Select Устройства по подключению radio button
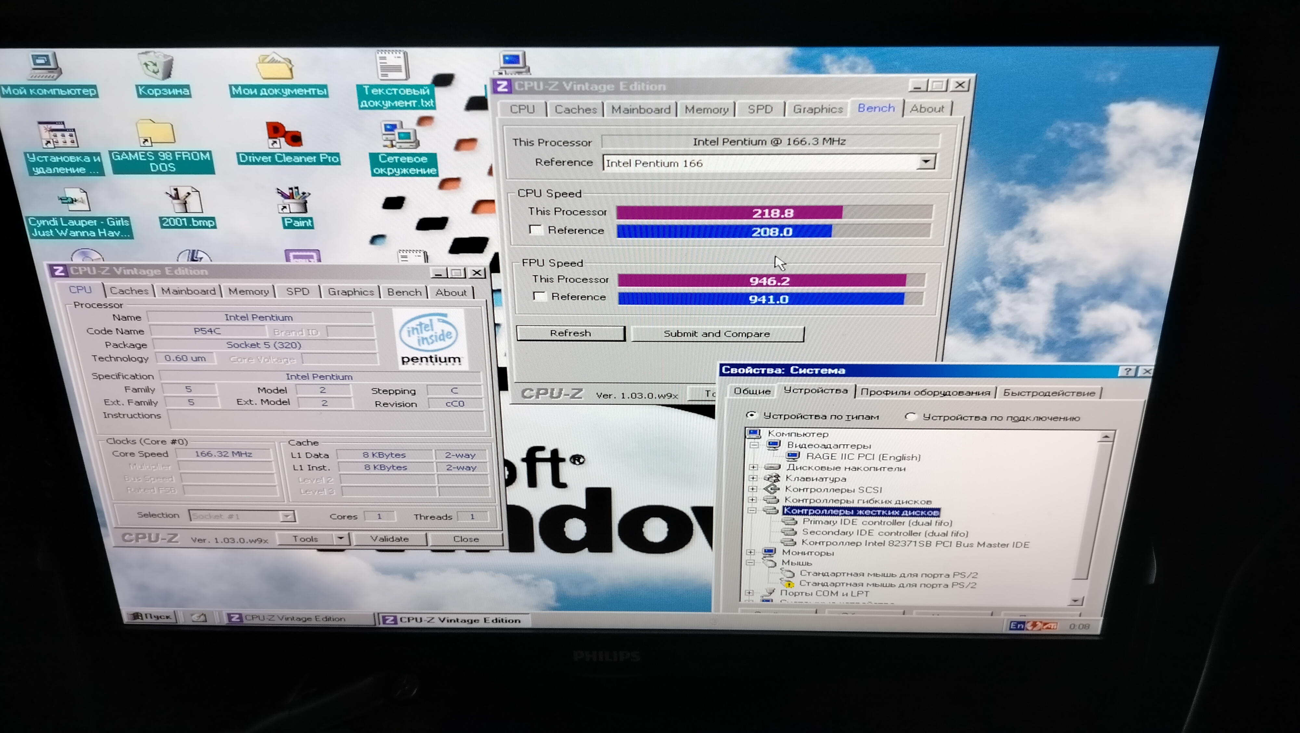The width and height of the screenshot is (1300, 733). click(x=910, y=417)
